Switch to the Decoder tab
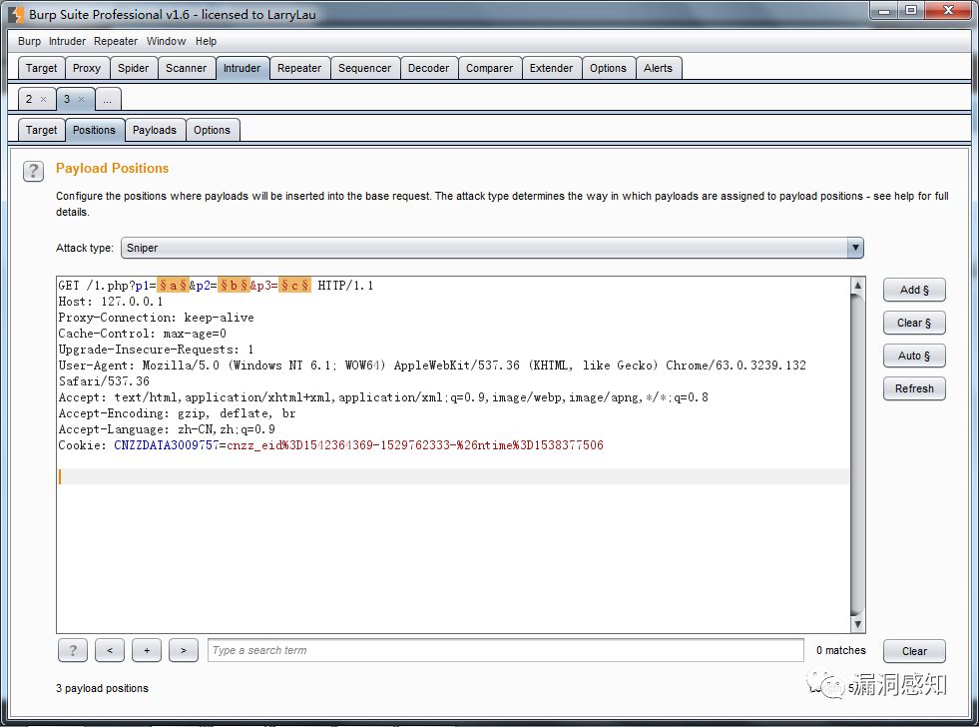This screenshot has height=727, width=979. click(x=428, y=68)
